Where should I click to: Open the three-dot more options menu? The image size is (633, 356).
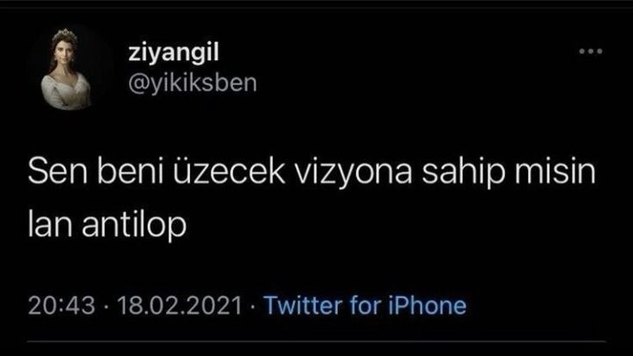pyautogui.click(x=591, y=52)
